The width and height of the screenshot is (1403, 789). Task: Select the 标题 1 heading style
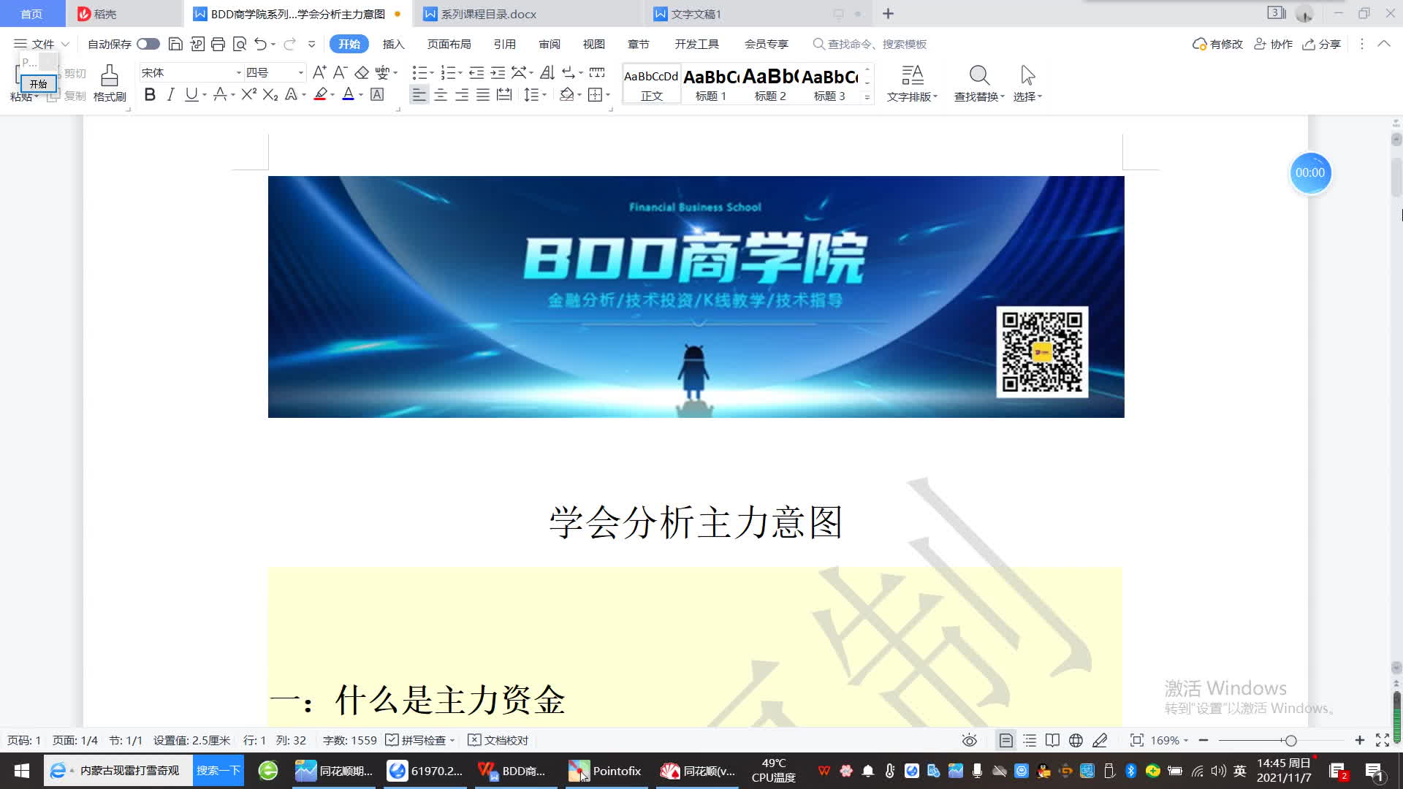711,84
